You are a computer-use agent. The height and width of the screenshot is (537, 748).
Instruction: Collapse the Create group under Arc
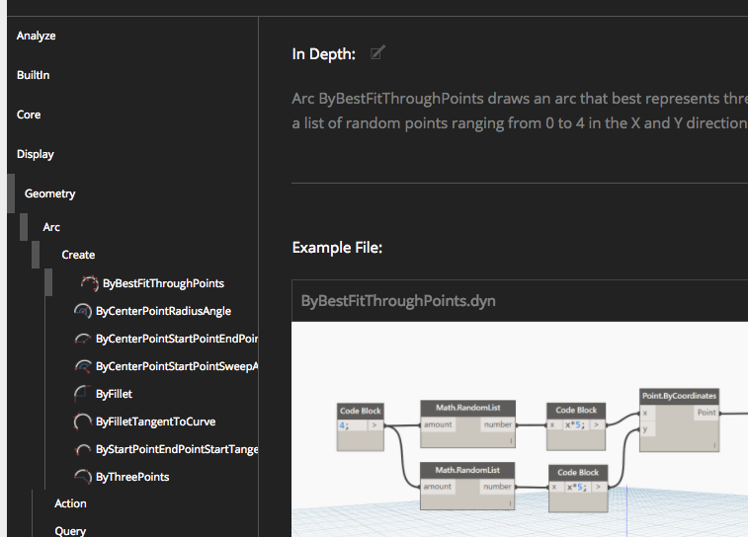point(78,255)
